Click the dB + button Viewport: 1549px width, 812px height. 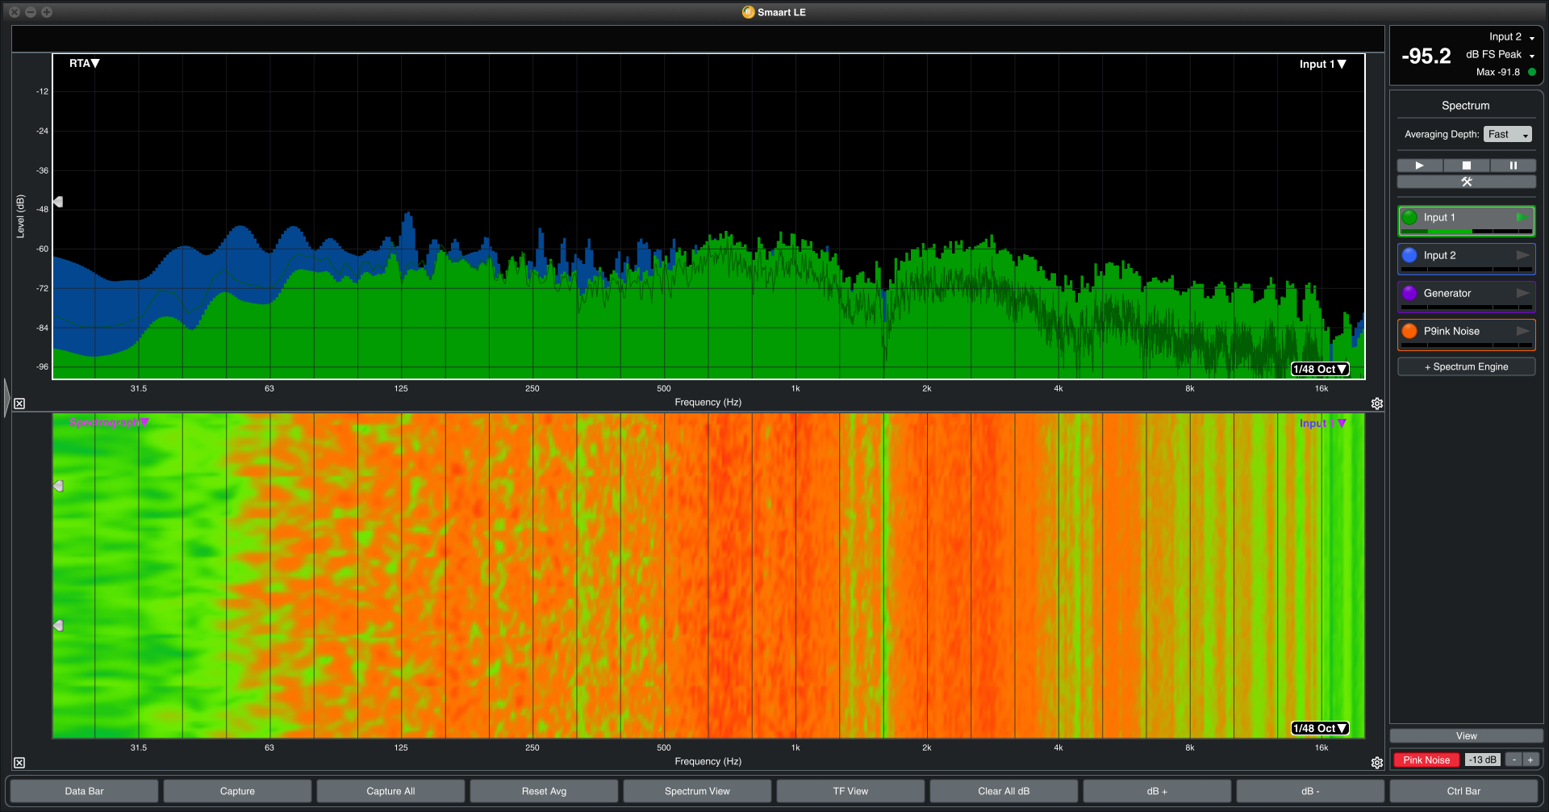coord(1157,791)
